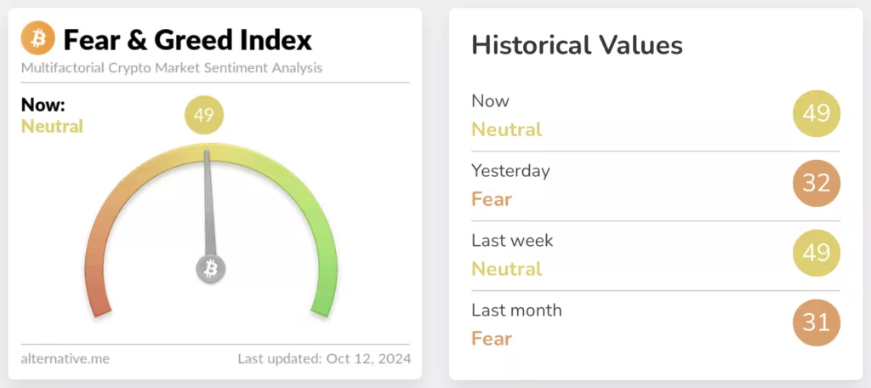Screen dimensions: 871x388
Task: Click the Fear & Greed Index title
Action: pos(187,39)
